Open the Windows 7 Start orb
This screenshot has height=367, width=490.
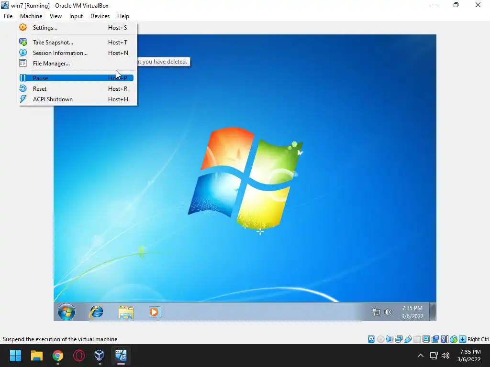coord(66,312)
